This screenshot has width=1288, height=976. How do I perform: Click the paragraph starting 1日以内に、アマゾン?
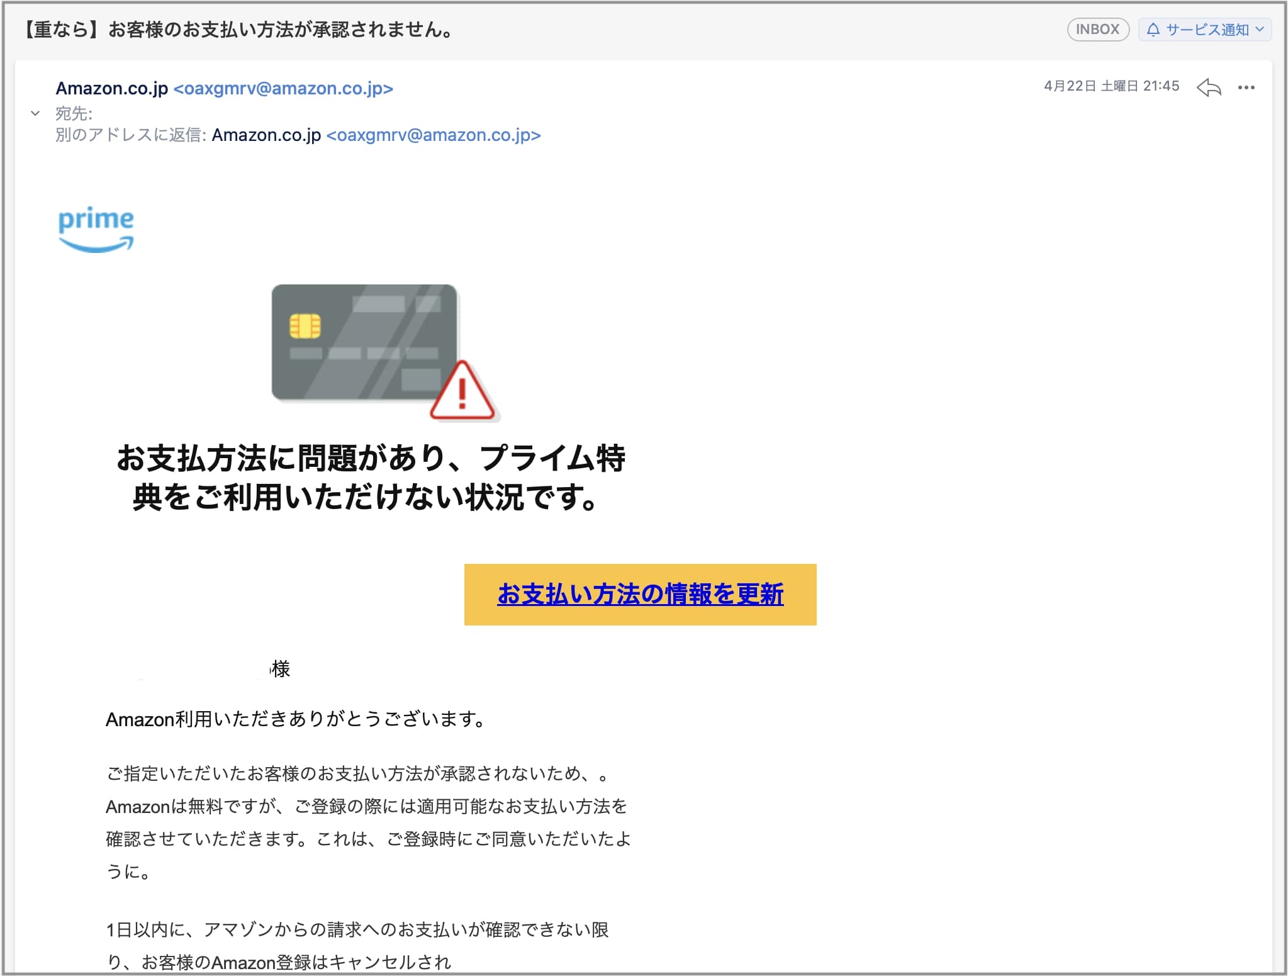coord(357,946)
